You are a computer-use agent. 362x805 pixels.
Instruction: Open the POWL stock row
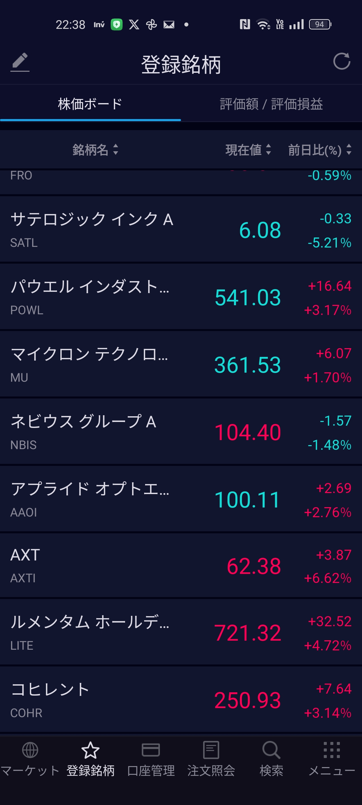click(181, 297)
